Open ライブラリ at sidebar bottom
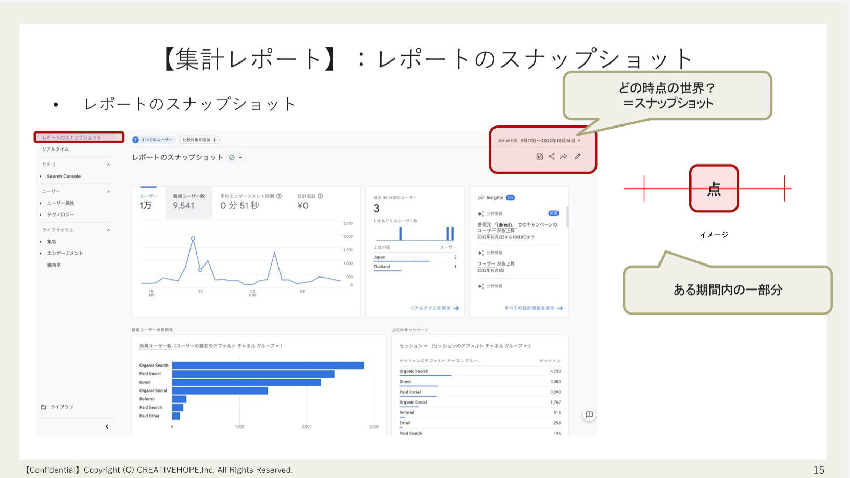 62,407
